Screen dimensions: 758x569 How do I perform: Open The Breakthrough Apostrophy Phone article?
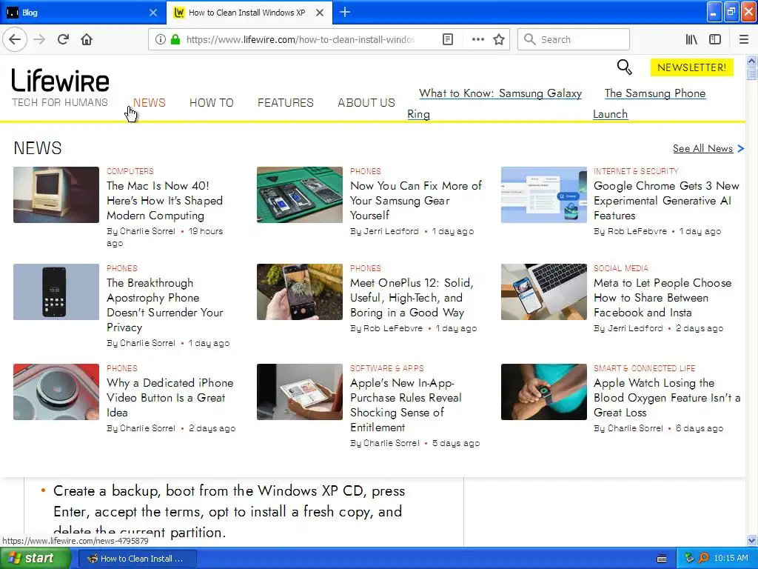(x=165, y=305)
